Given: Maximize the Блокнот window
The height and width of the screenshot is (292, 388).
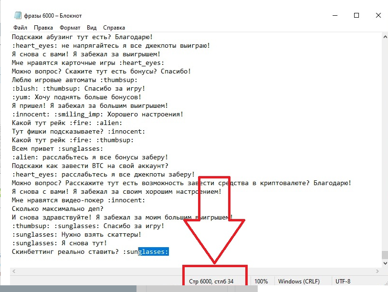Looking at the screenshot, I should point(357,15).
